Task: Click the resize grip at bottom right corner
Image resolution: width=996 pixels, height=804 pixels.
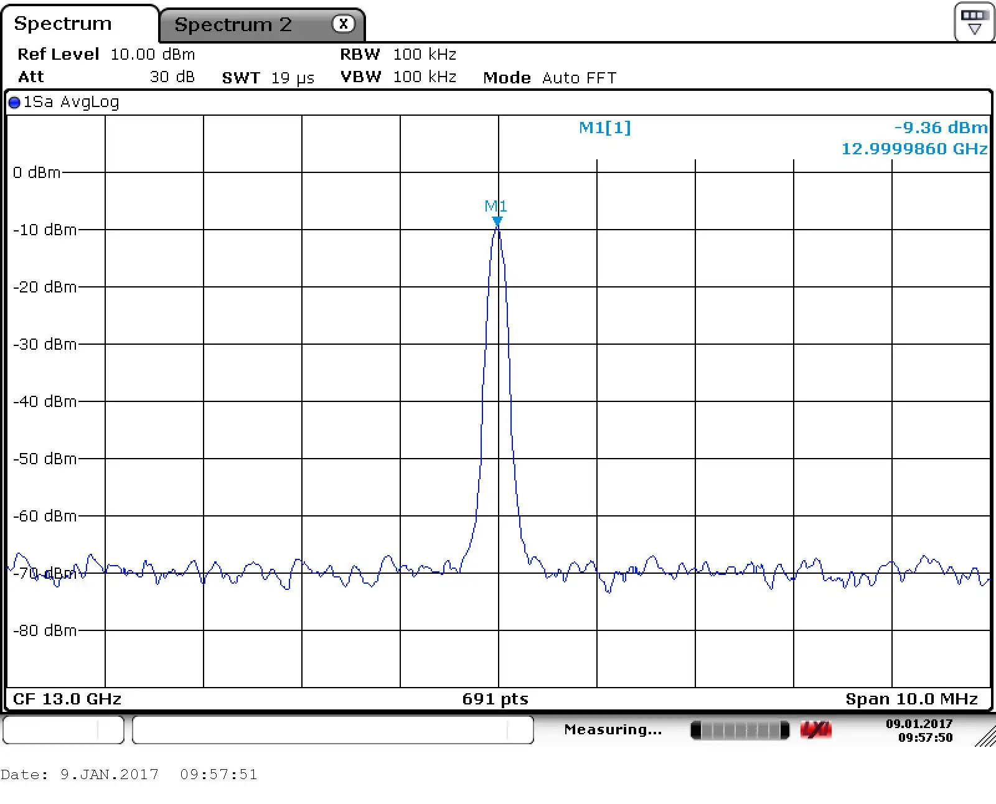Action: (x=985, y=736)
